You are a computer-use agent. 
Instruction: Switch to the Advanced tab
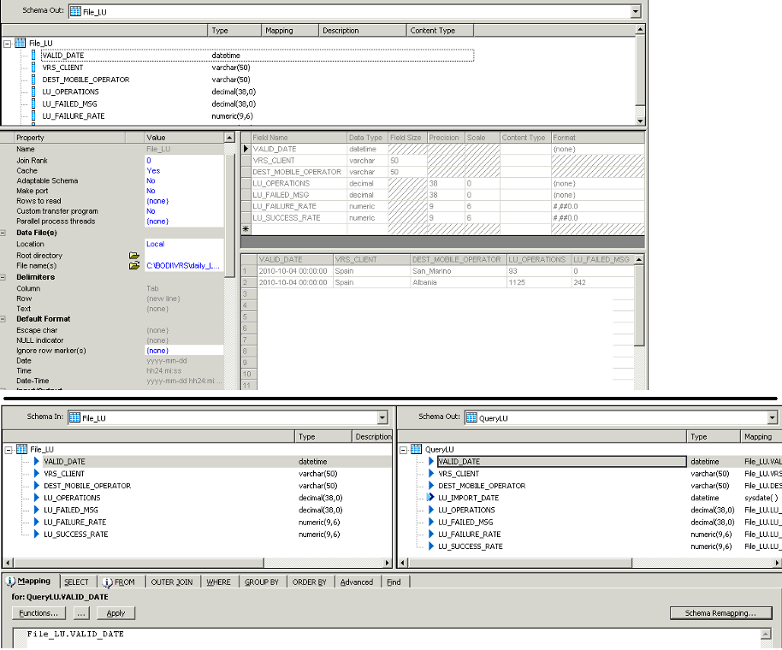pyautogui.click(x=357, y=582)
